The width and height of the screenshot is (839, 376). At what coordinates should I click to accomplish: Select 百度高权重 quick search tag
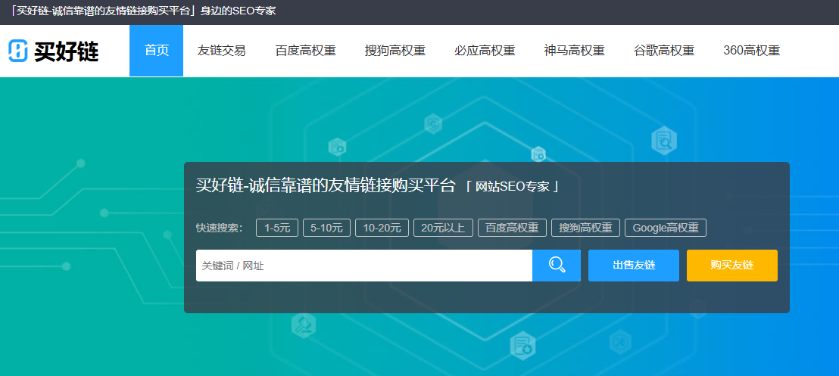(512, 228)
